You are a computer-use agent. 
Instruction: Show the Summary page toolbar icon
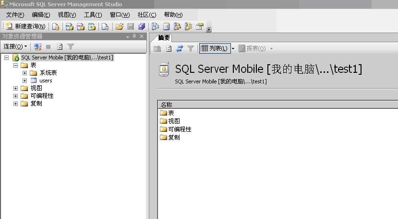(x=166, y=26)
